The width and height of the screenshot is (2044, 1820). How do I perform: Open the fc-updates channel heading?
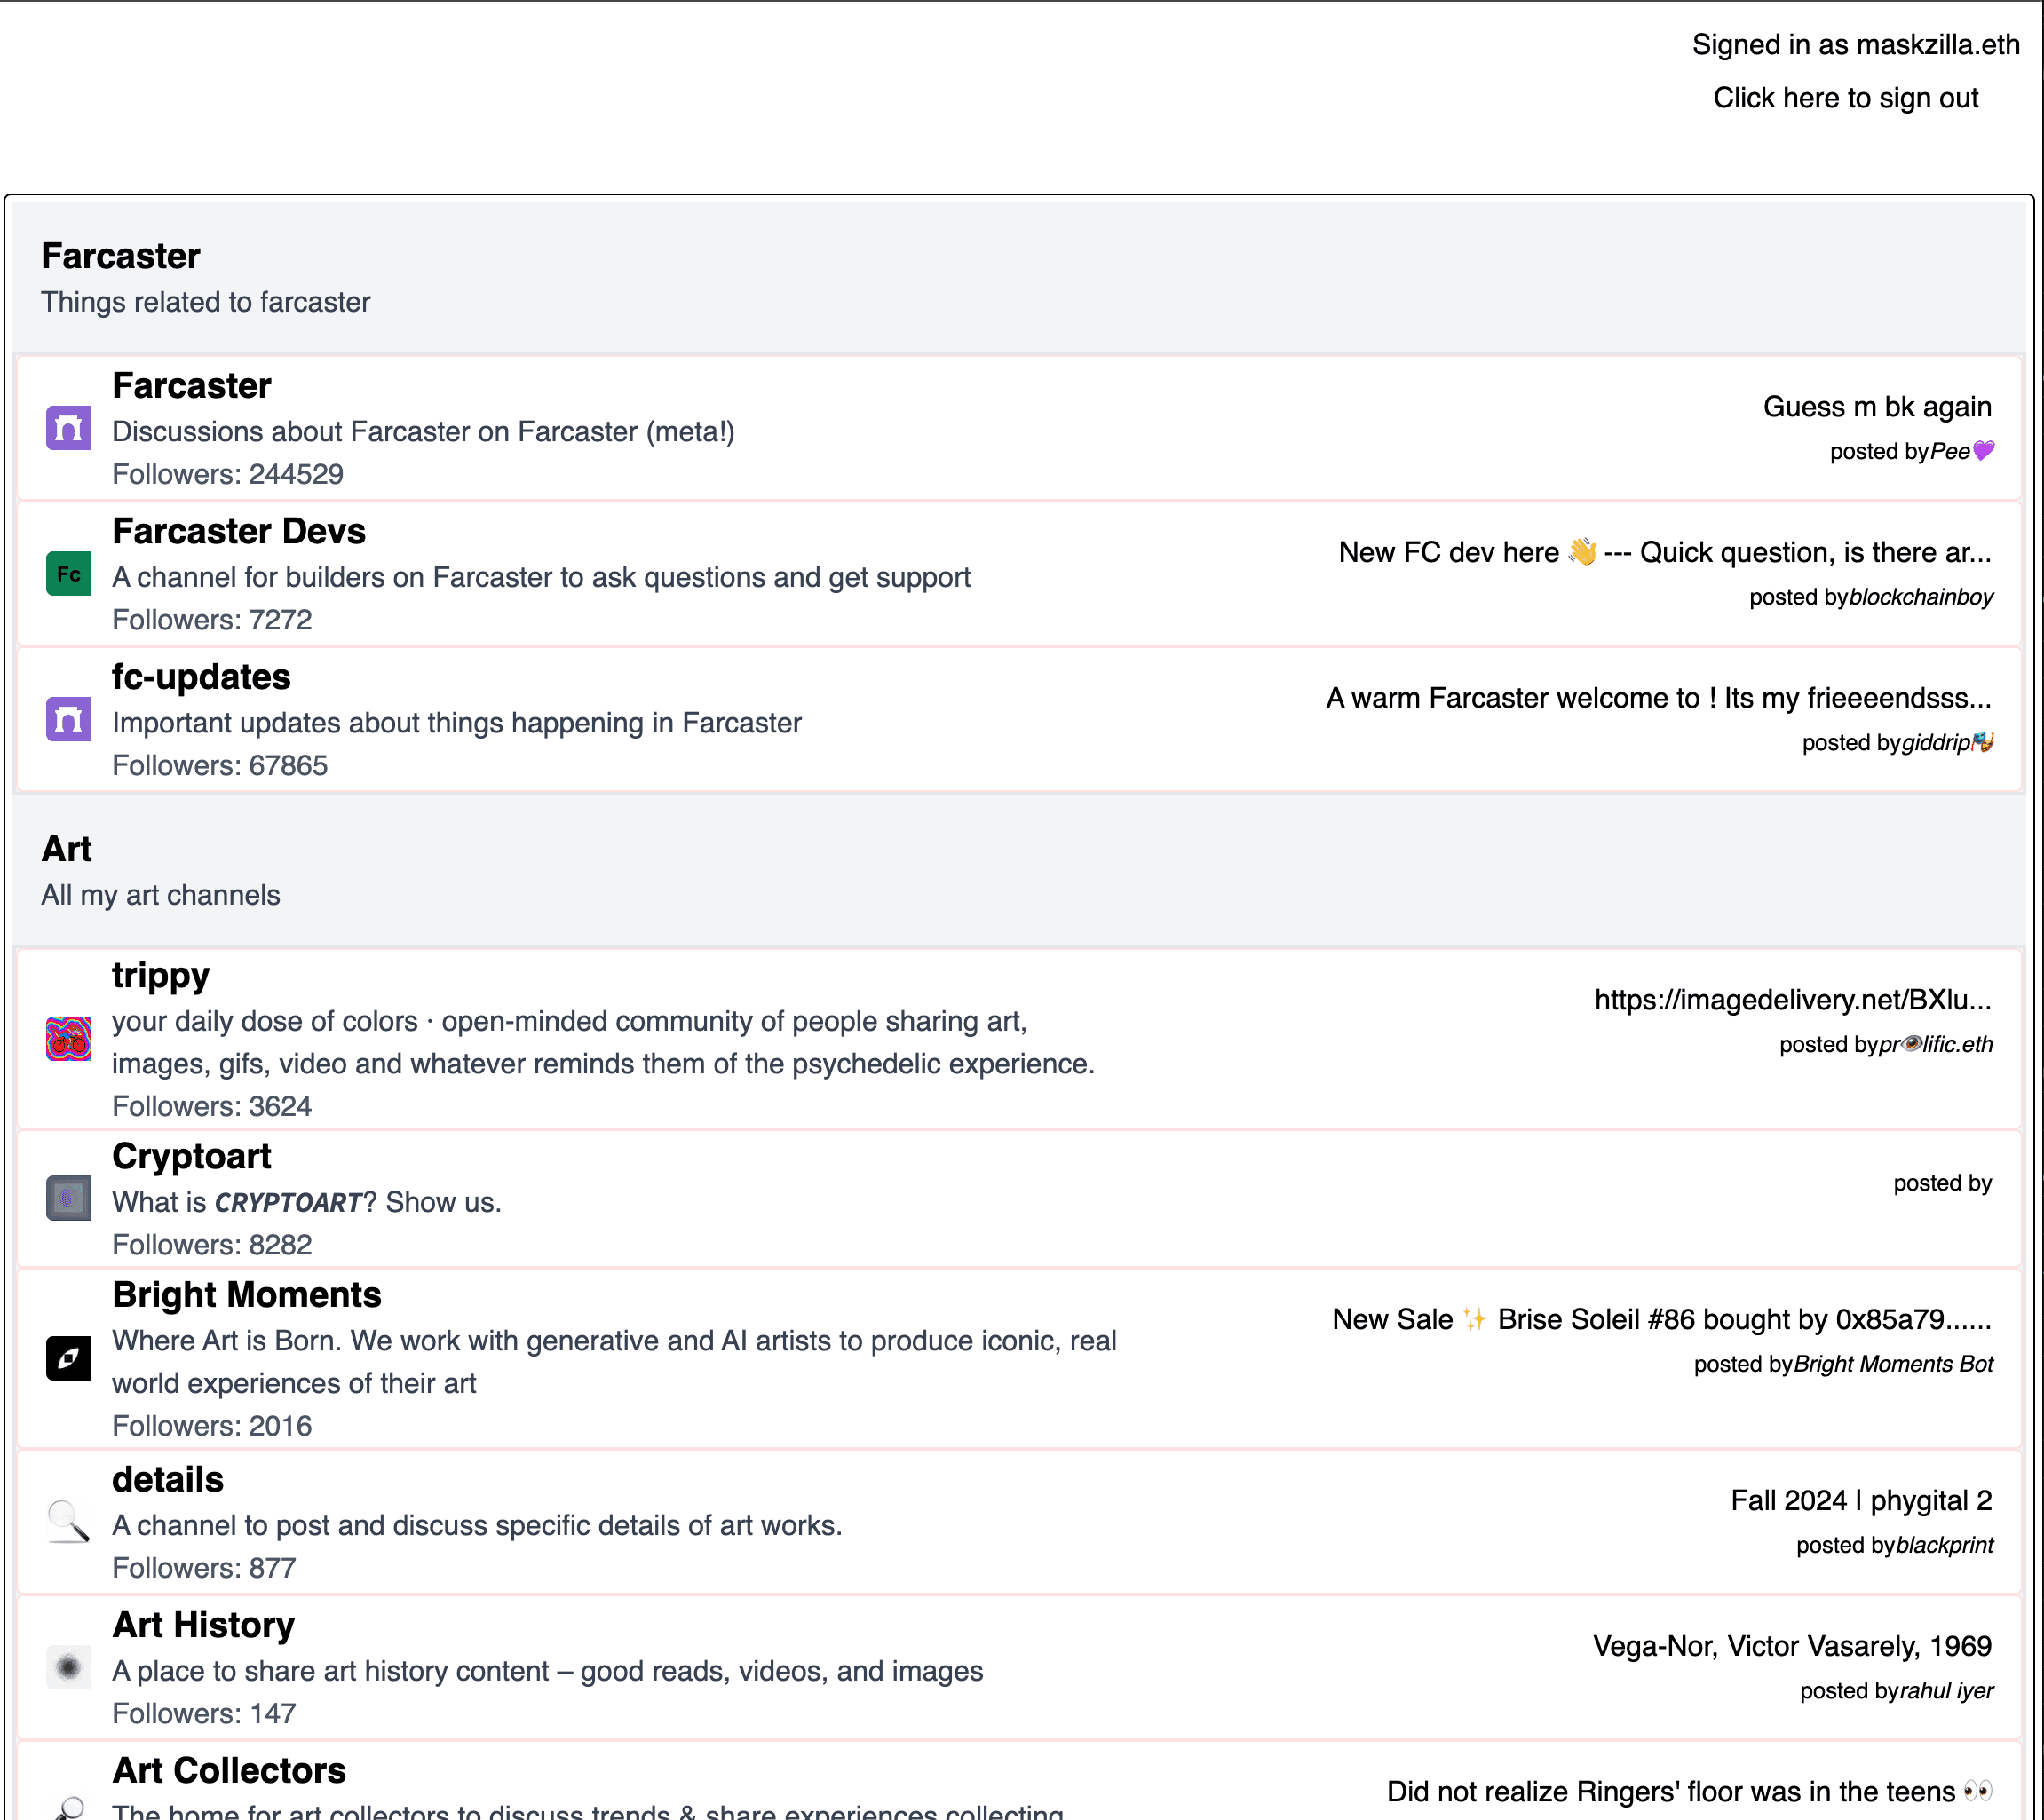click(x=201, y=677)
